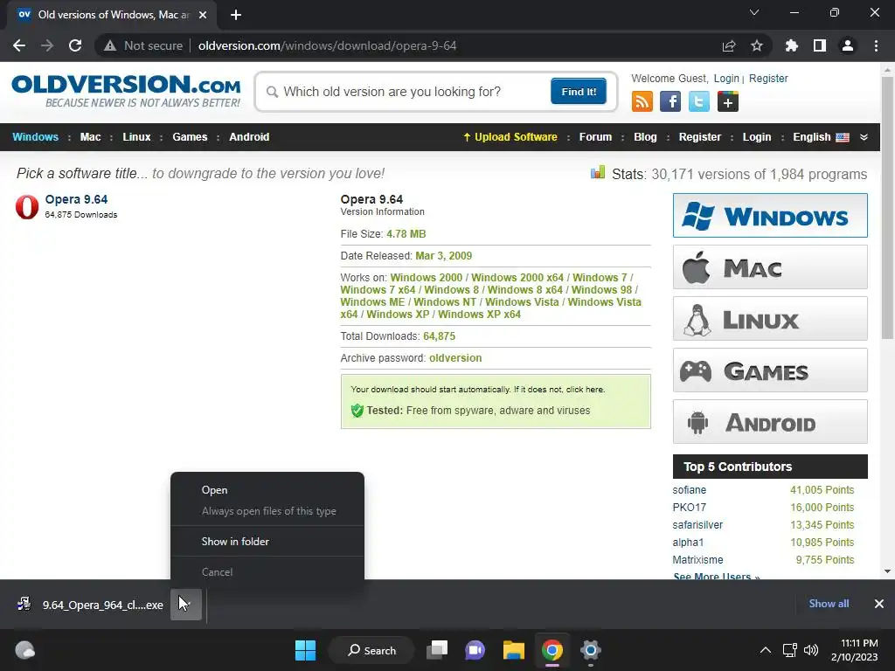The width and height of the screenshot is (895, 671).
Task: Reload the current page
Action: pyautogui.click(x=75, y=45)
